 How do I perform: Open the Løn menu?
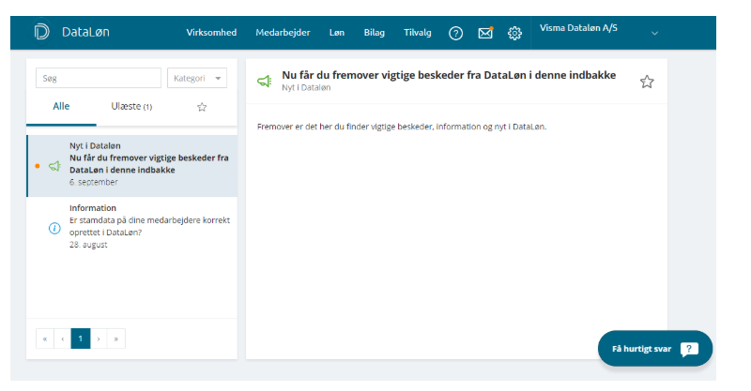[337, 33]
